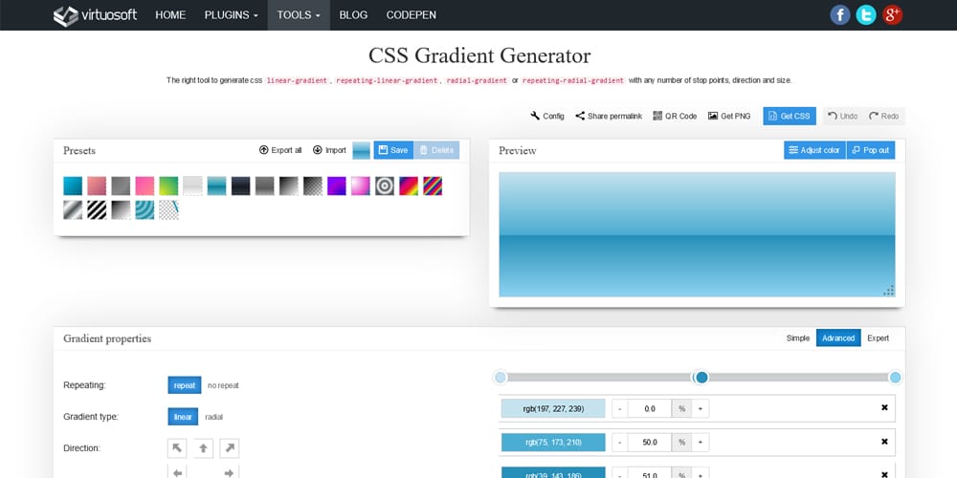Screen dimensions: 957x478
Task: Click Get PNG
Action: 729,116
